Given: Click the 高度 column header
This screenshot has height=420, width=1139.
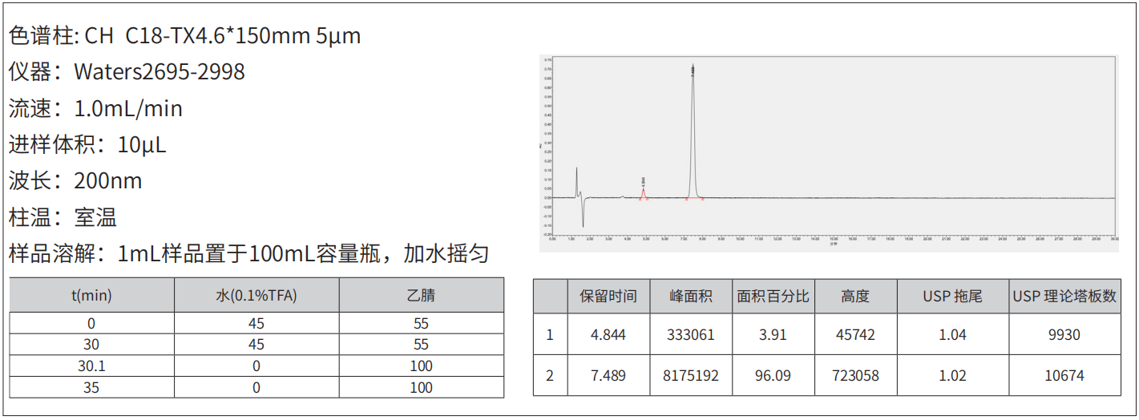Looking at the screenshot, I should [855, 296].
